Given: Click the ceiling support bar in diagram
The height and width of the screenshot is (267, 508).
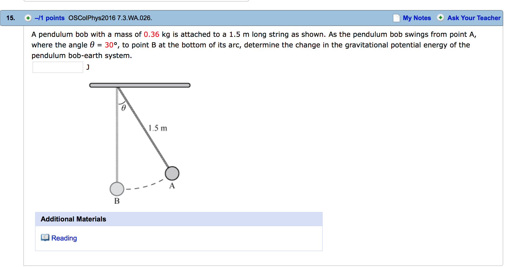Looking at the screenshot, I should 140,85.
